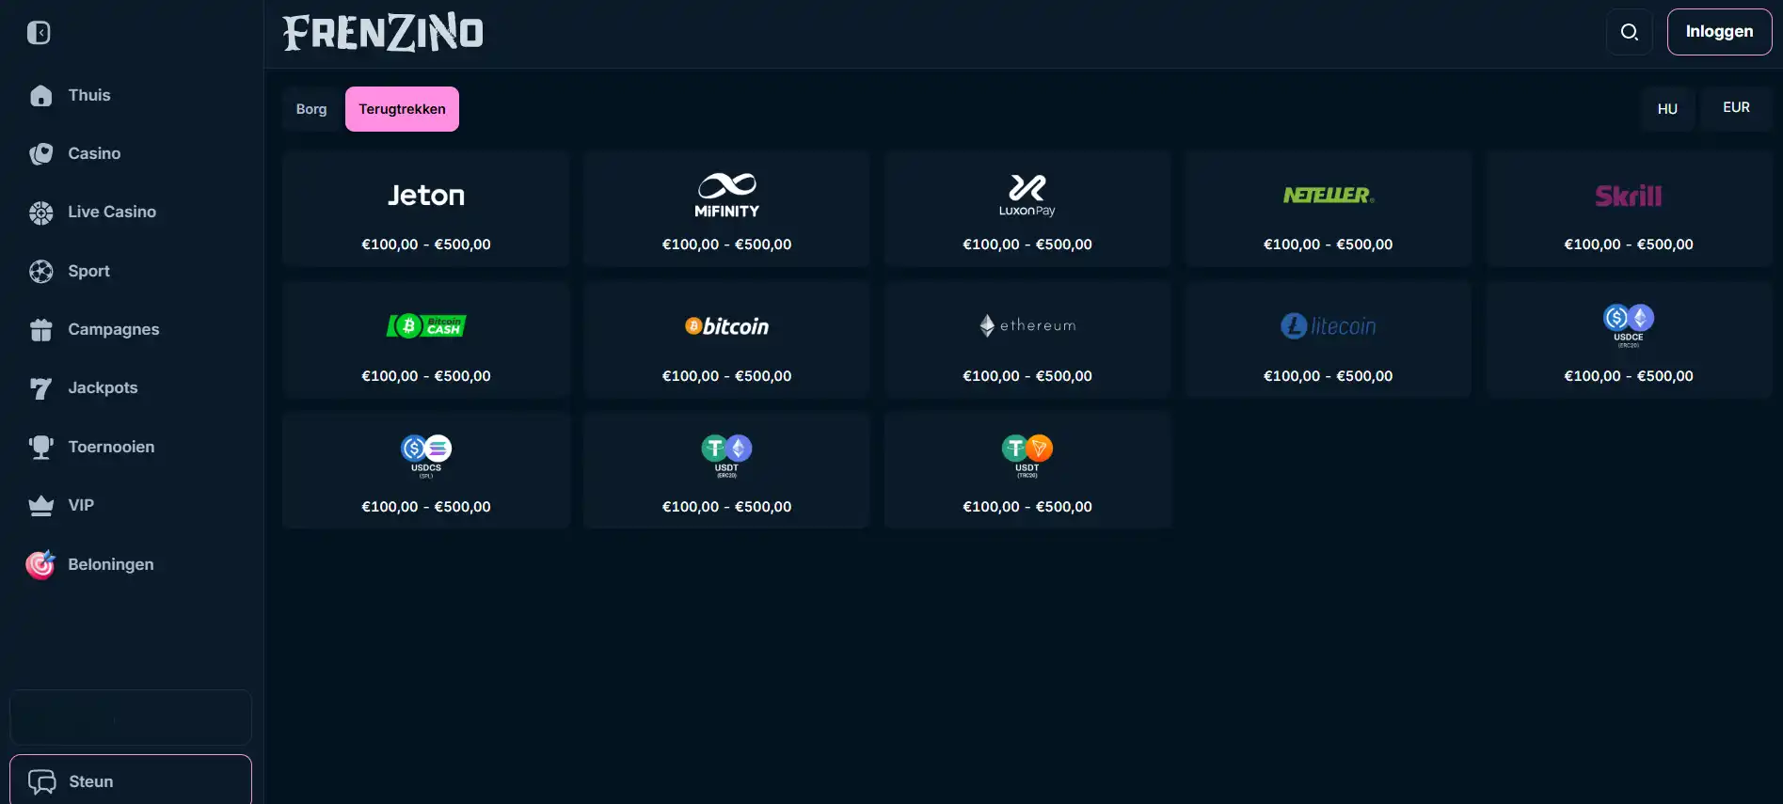1783x804 pixels.
Task: Pick the USDT TRC20 option
Action: pyautogui.click(x=1027, y=470)
